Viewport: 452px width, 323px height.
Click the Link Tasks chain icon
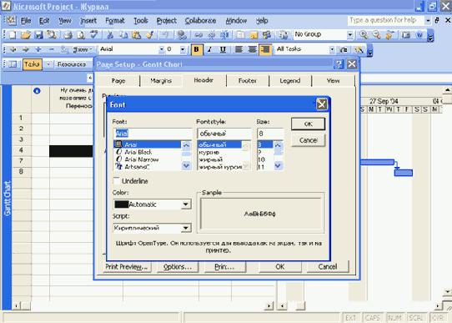point(198,35)
